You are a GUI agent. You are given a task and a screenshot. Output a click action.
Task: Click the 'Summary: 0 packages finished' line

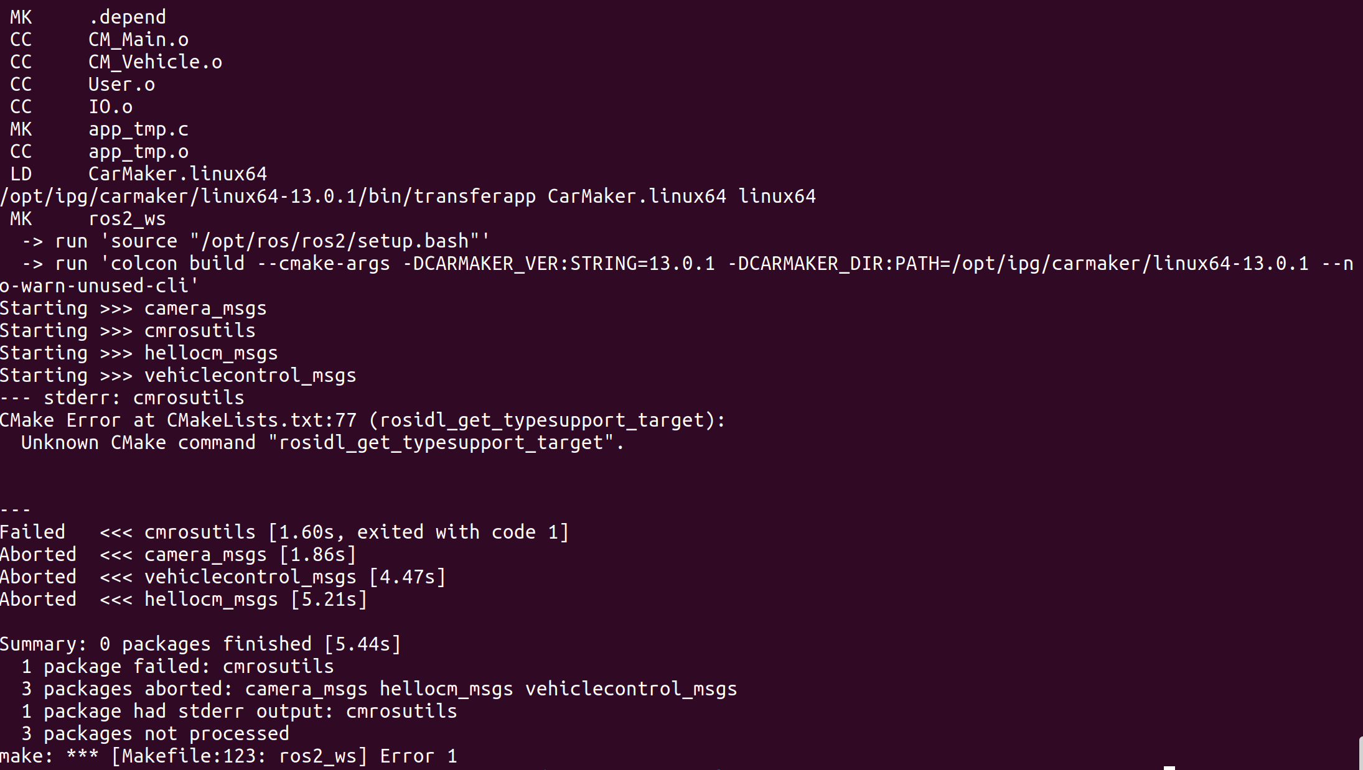[200, 644]
